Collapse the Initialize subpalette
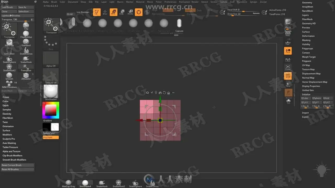 (306, 95)
